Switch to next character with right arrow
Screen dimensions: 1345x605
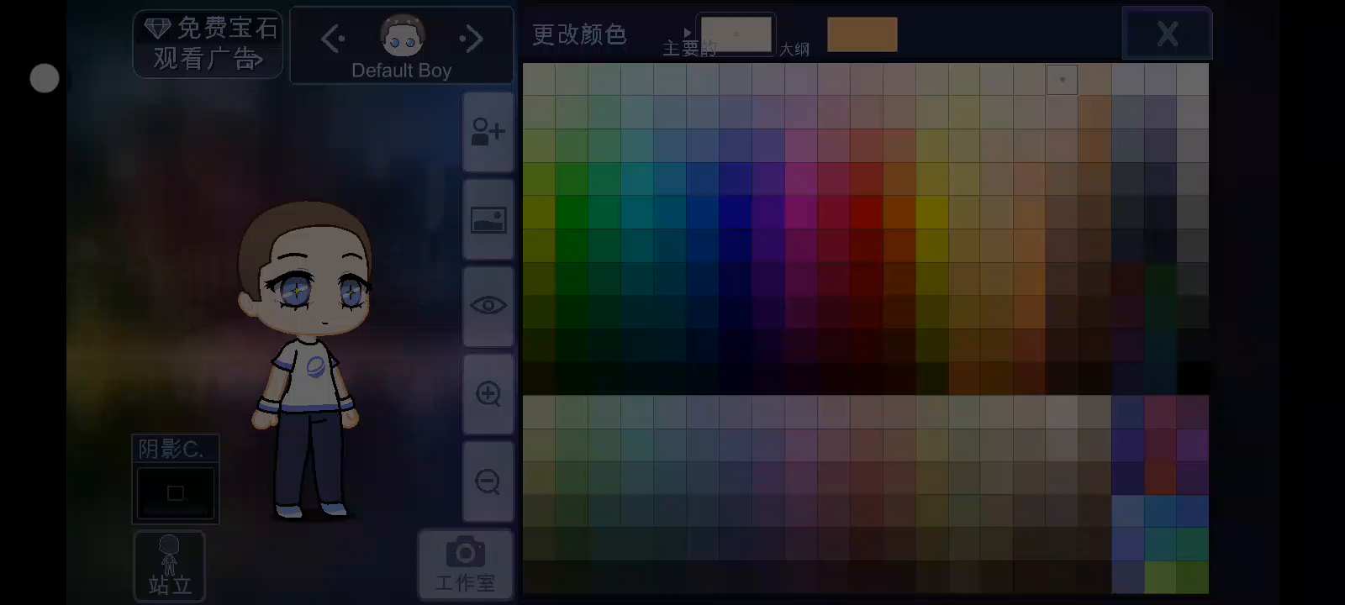pos(472,39)
